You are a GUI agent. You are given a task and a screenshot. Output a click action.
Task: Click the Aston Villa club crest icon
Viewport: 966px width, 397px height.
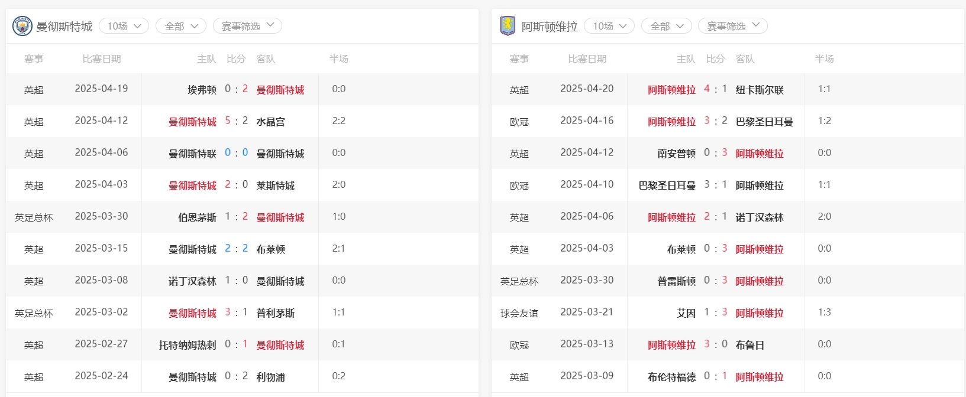point(508,26)
